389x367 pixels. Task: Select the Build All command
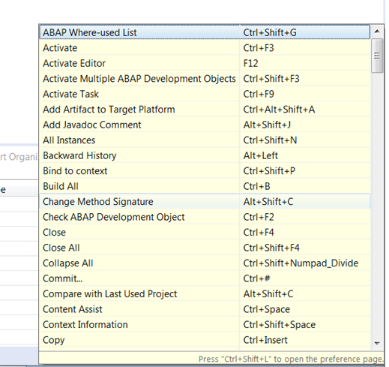(x=205, y=186)
